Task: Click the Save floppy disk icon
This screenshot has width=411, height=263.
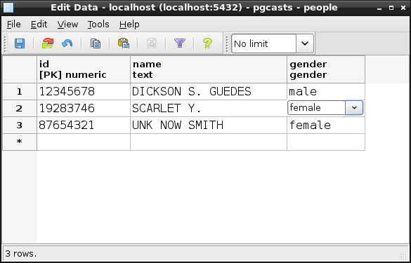Action: click(x=20, y=43)
